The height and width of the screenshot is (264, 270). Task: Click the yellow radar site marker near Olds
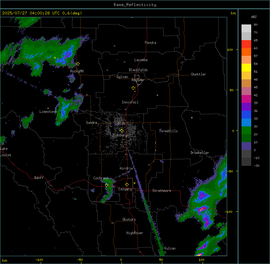(x=122, y=131)
